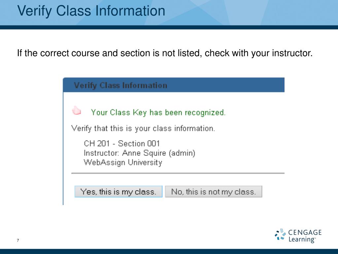Click 'Instructor: Anne Squire (admin)' line
The height and width of the screenshot is (254, 338).
[x=140, y=153]
